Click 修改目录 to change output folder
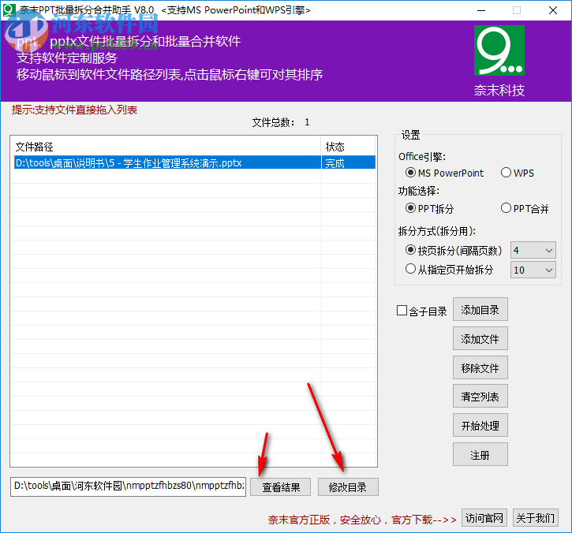Viewport: 572px width, 533px height. 348,487
